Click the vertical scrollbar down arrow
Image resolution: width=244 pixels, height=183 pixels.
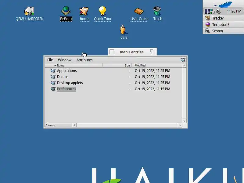(x=184, y=121)
